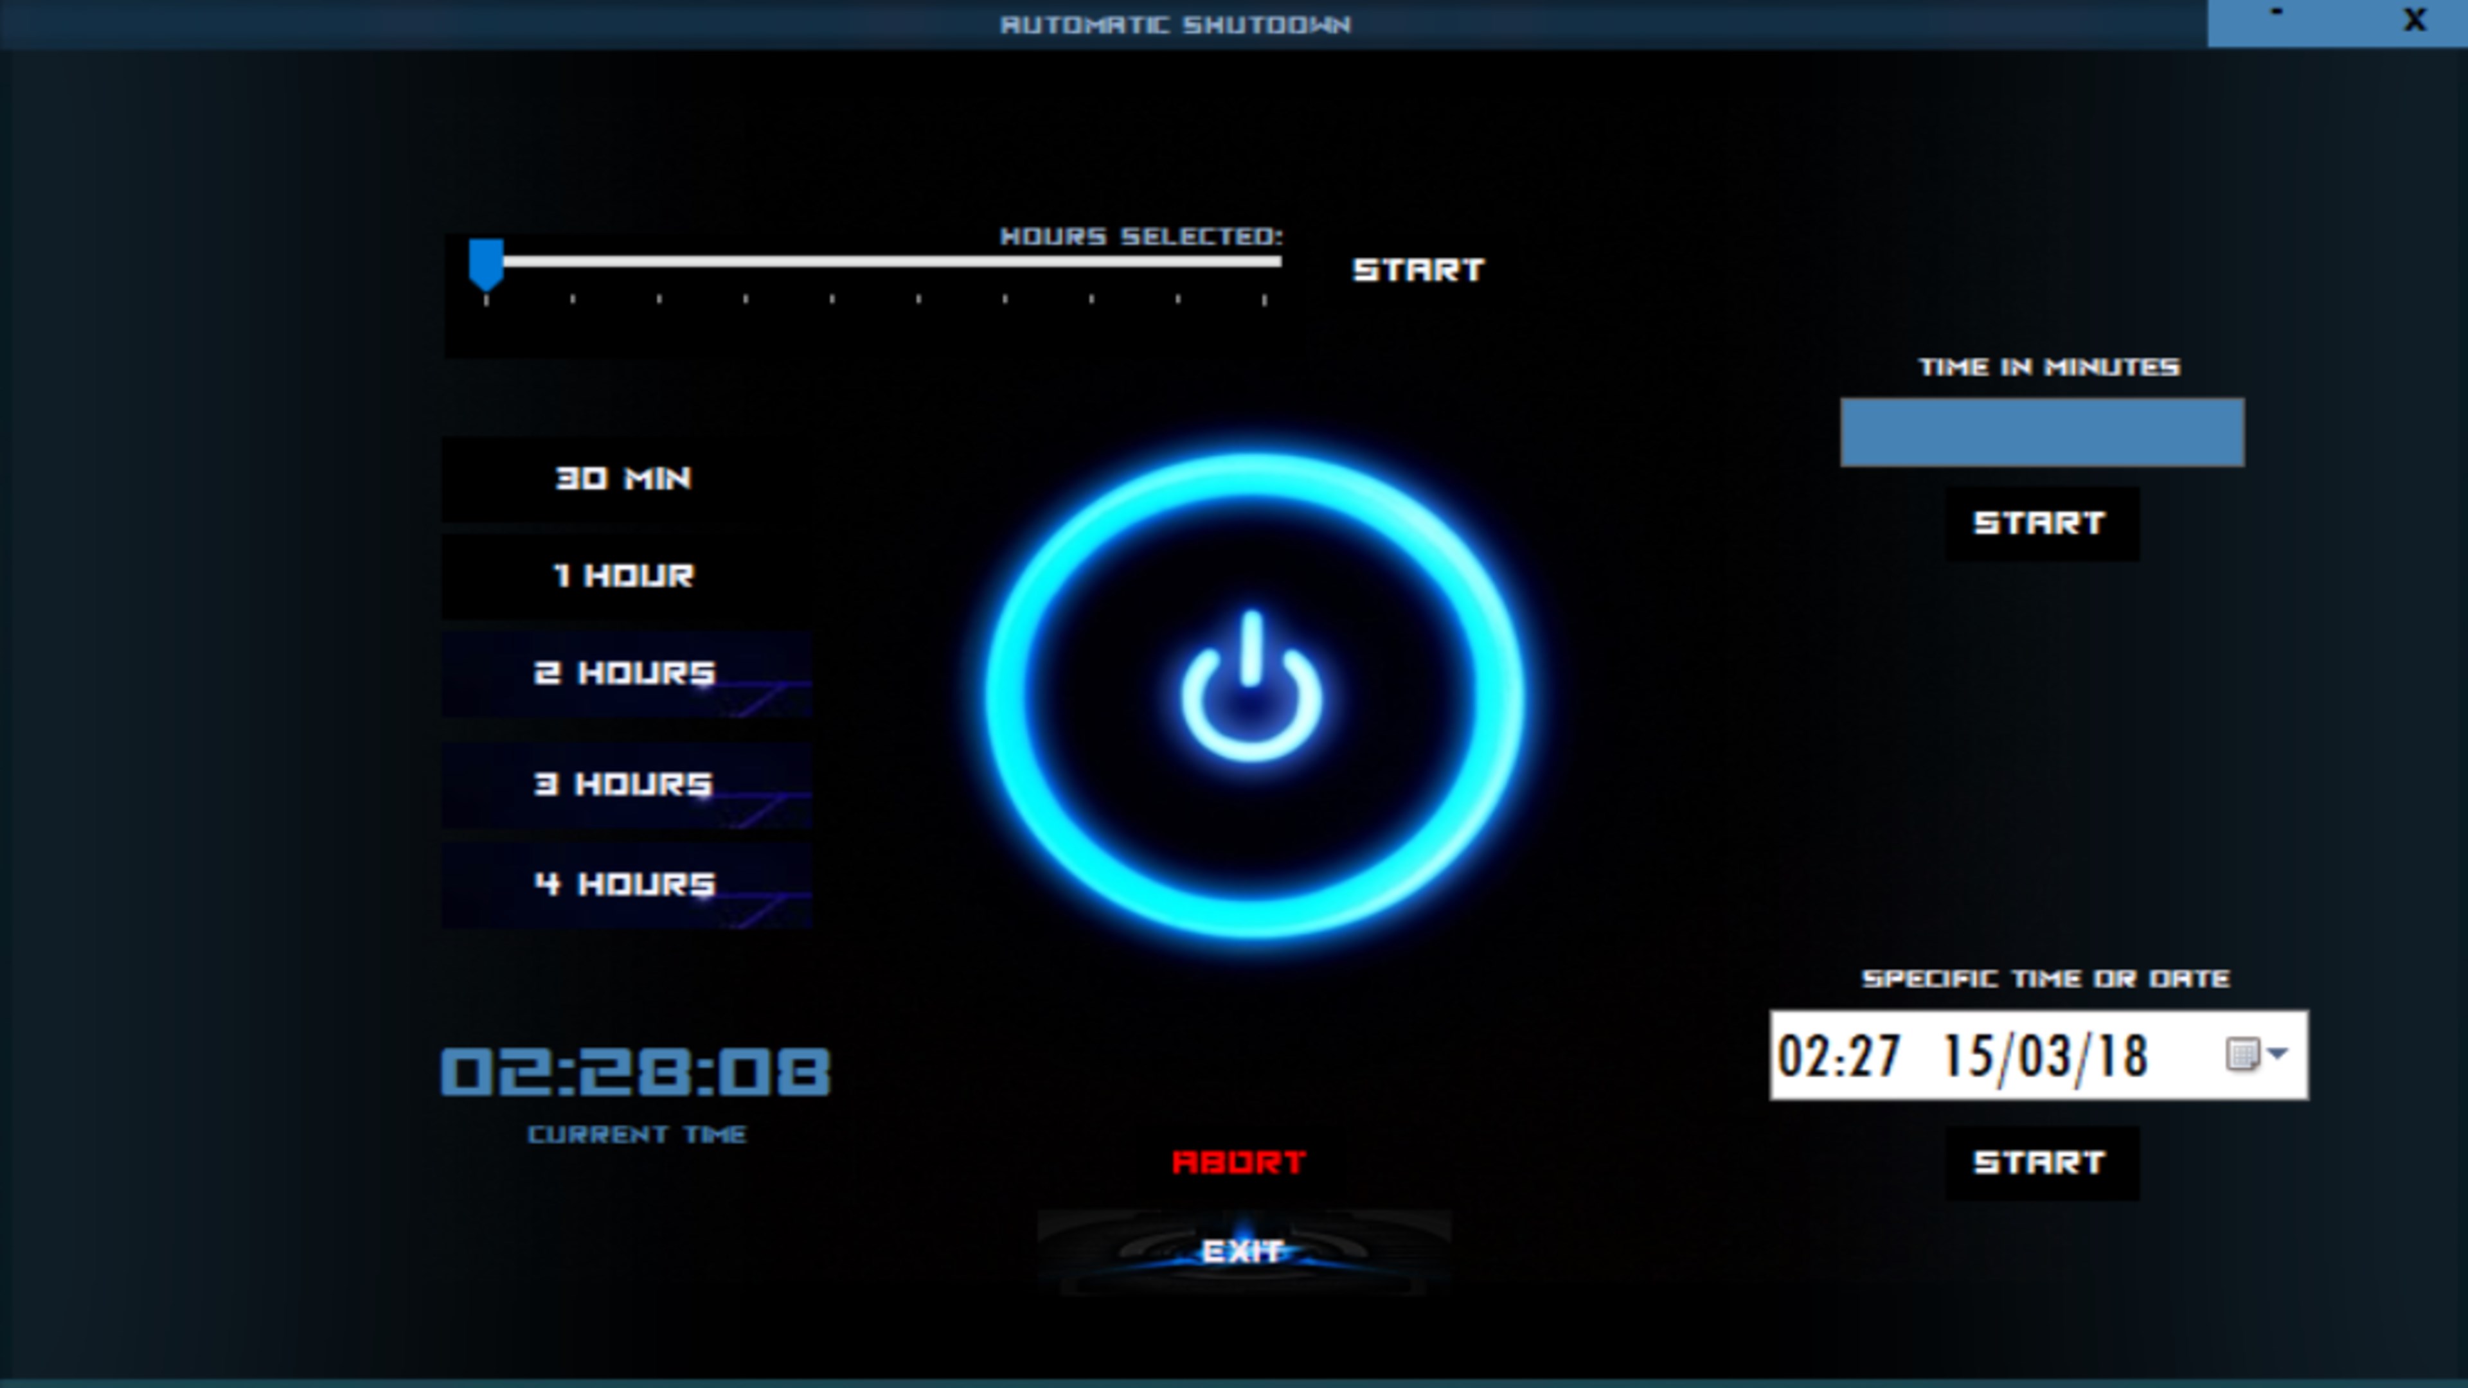The height and width of the screenshot is (1388, 2468).
Task: Click the current time clock display
Action: [635, 1072]
